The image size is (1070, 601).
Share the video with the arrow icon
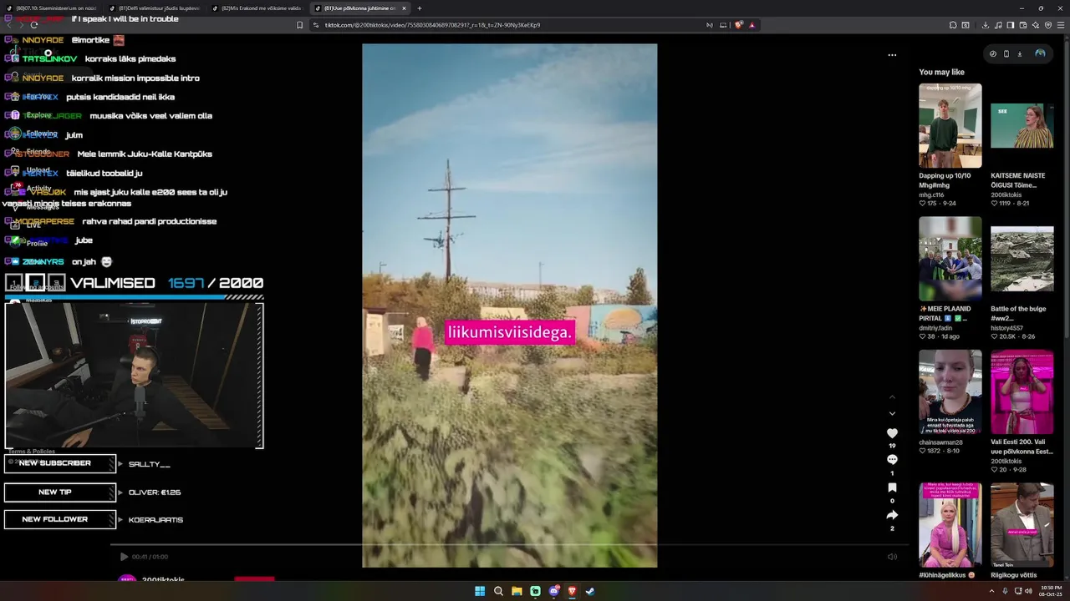click(892, 515)
